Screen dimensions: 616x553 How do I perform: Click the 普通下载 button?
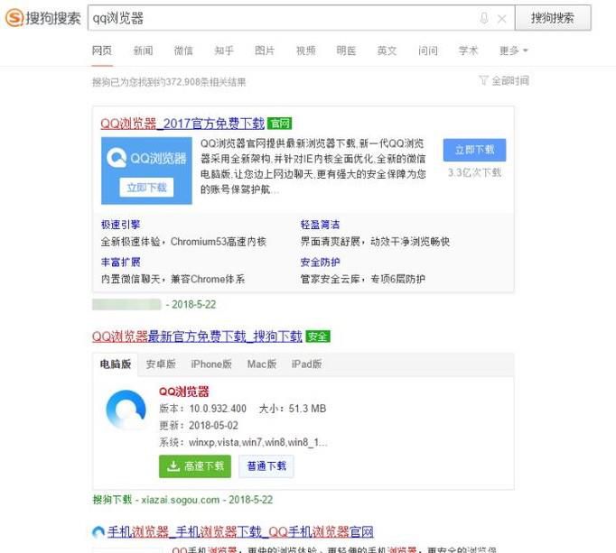click(266, 466)
